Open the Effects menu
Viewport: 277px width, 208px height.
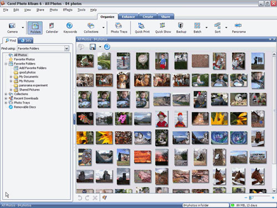point(68,10)
